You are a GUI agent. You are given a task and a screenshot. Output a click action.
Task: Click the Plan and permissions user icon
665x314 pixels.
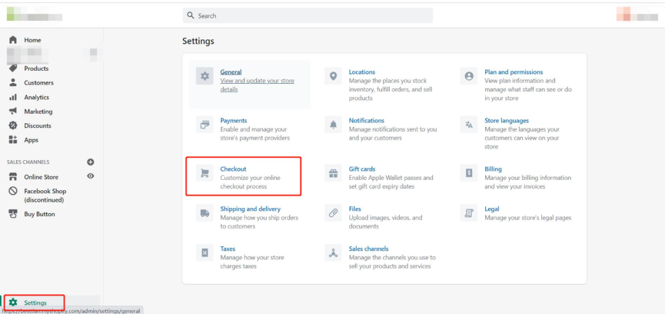click(x=469, y=76)
